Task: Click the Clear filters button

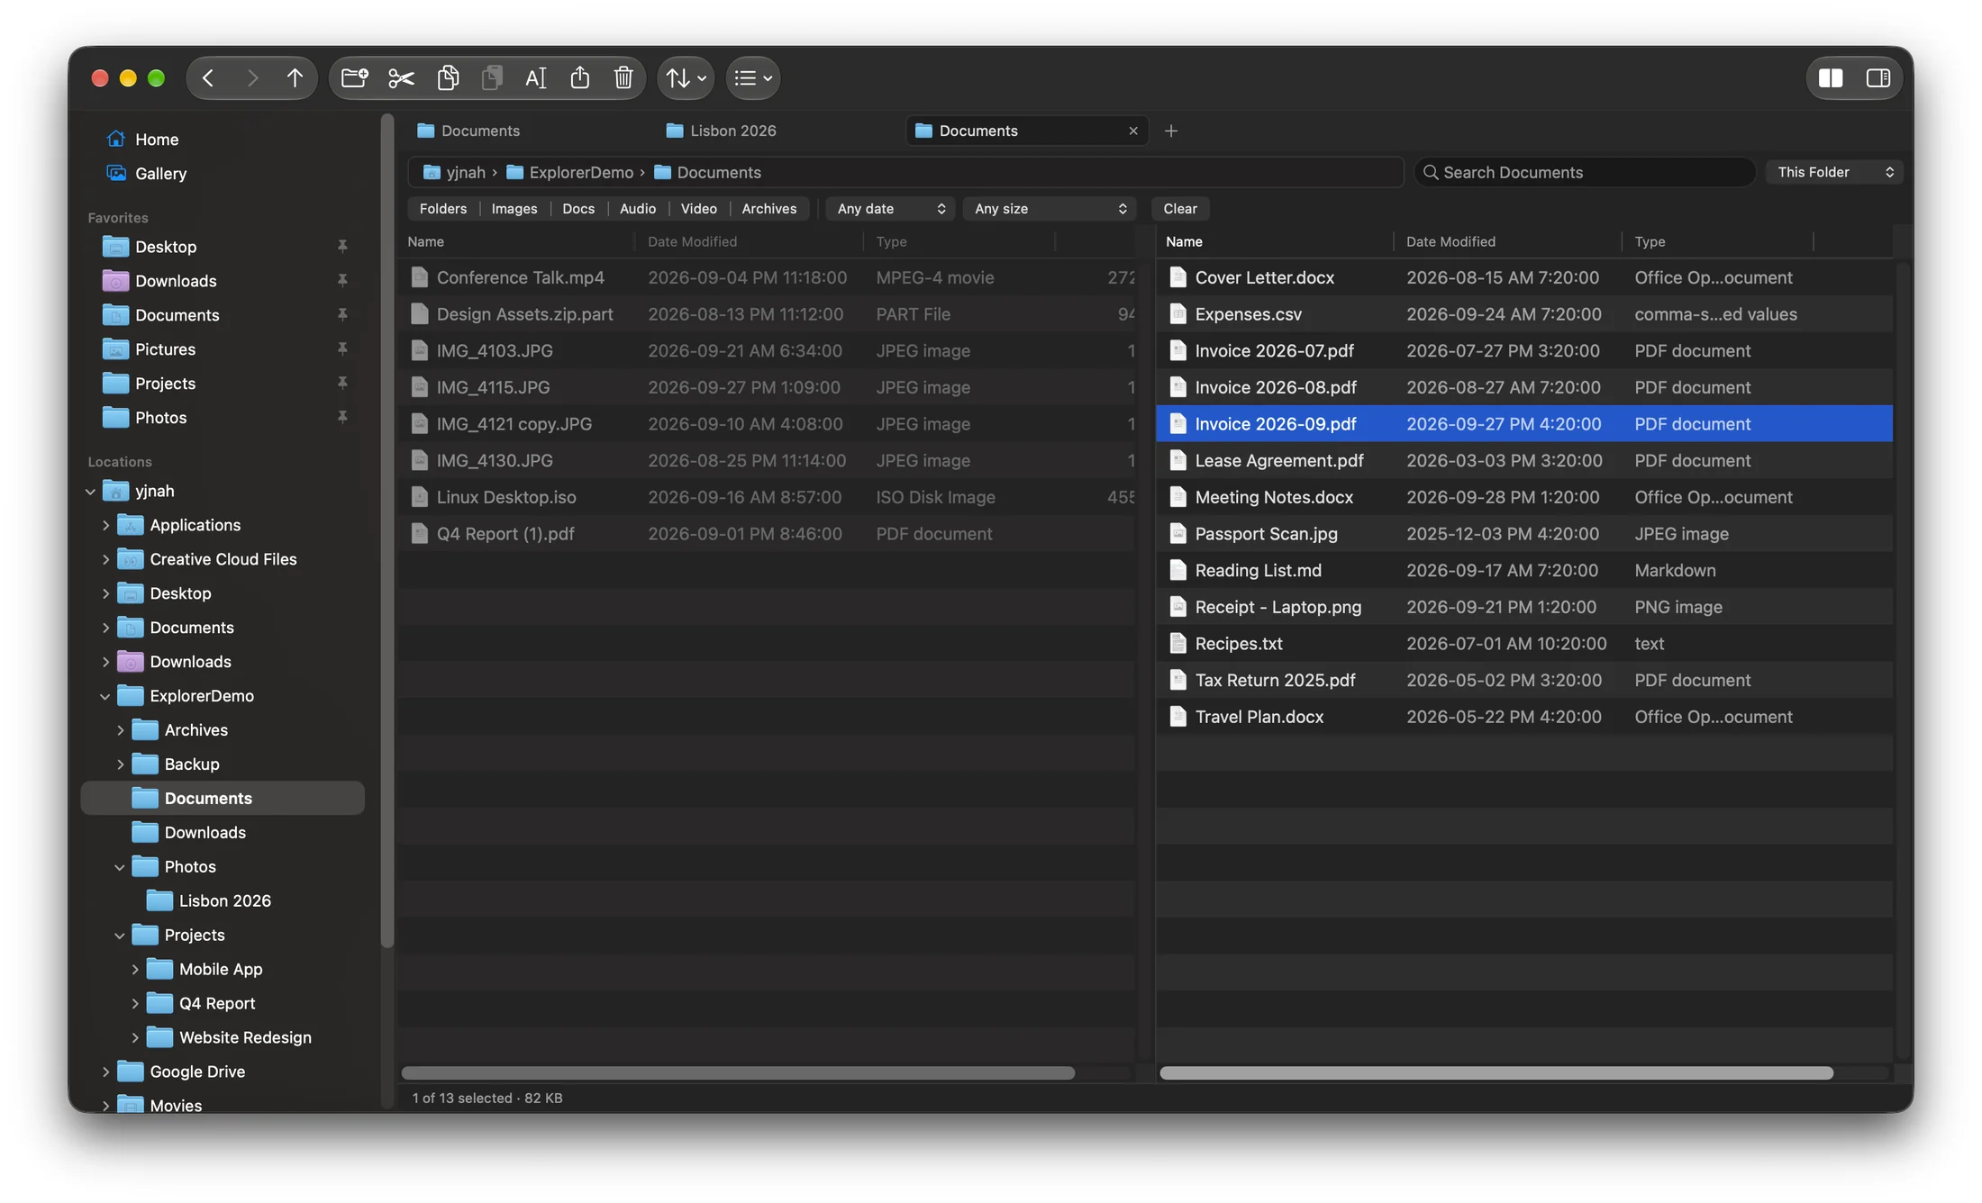Action: tap(1180, 209)
